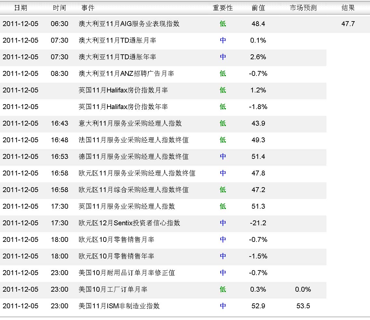Click previous value 2.6%

(258, 57)
